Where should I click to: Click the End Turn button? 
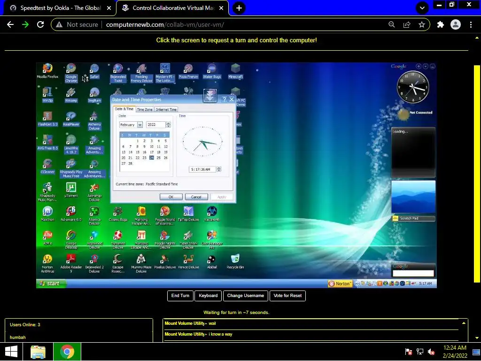tap(180, 296)
